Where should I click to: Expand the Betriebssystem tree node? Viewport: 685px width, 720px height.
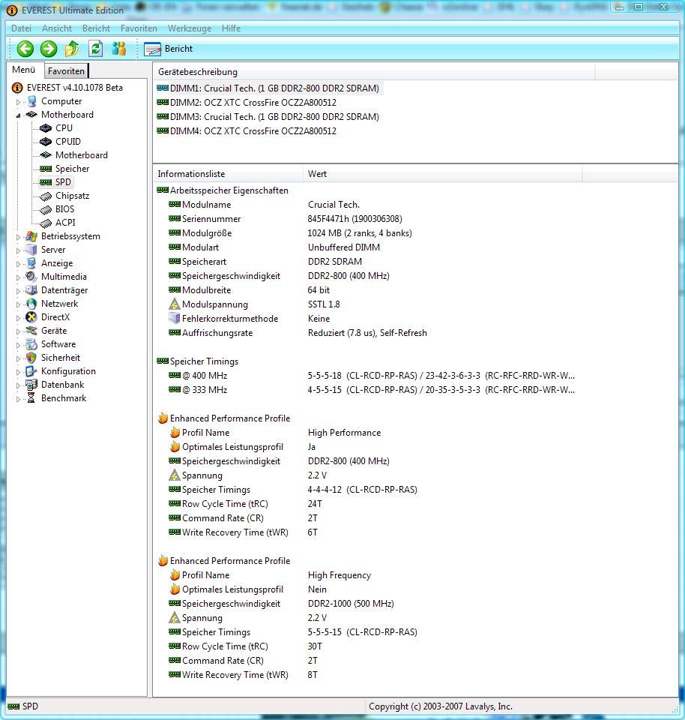pyautogui.click(x=18, y=237)
